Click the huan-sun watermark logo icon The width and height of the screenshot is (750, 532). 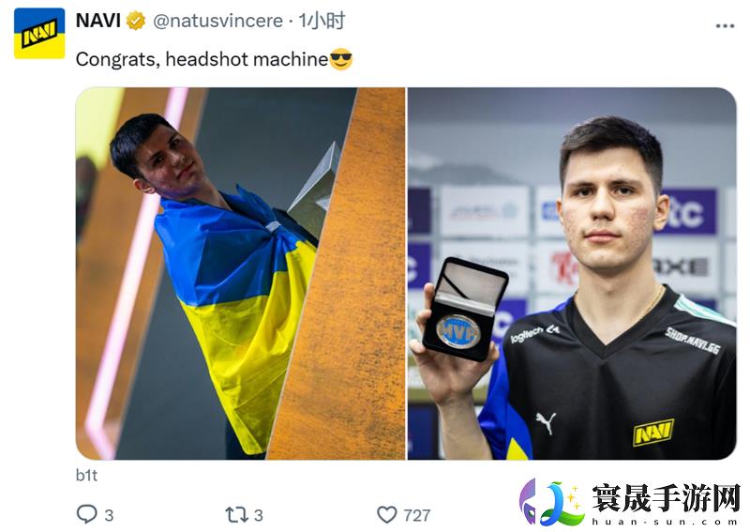click(x=551, y=502)
